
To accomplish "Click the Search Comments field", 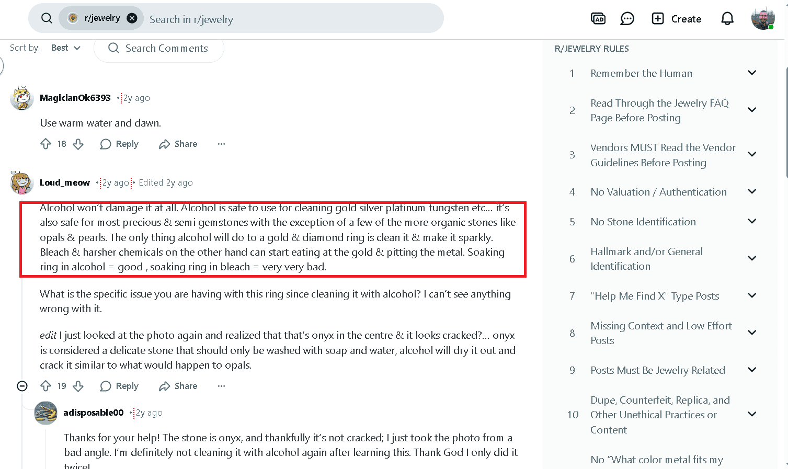I will (x=166, y=48).
